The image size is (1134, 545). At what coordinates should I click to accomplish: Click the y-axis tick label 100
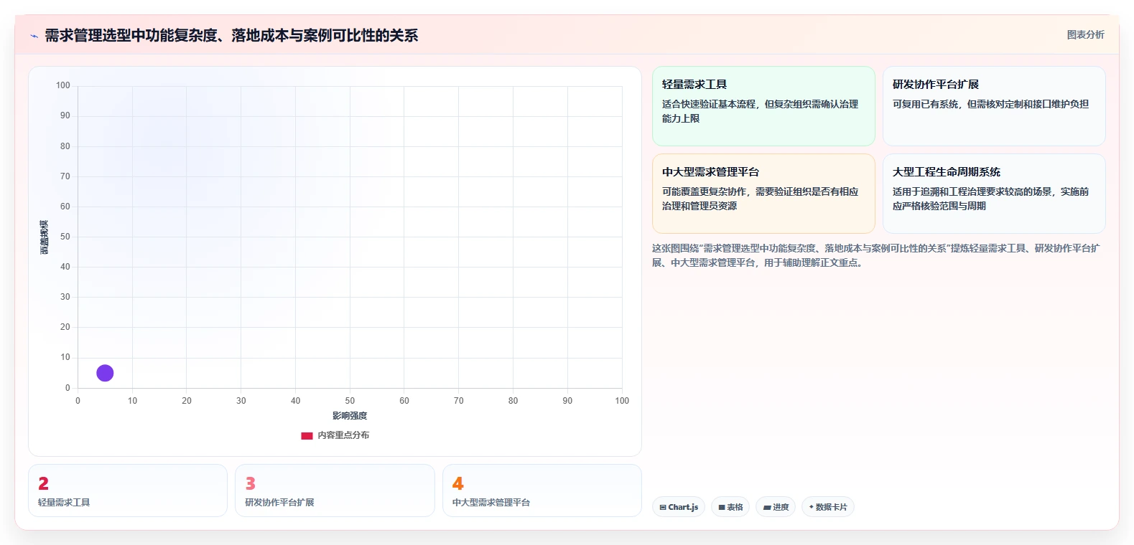63,85
